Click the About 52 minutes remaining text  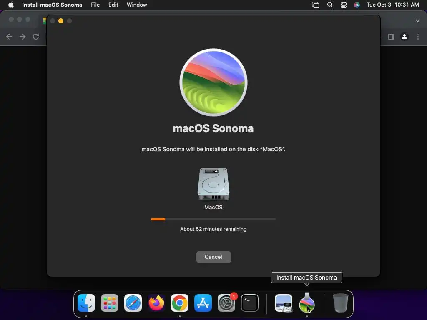[x=213, y=229]
